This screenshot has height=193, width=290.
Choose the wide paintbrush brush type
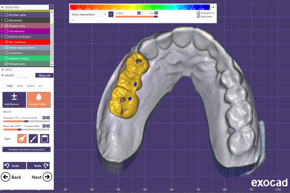(x=22, y=139)
